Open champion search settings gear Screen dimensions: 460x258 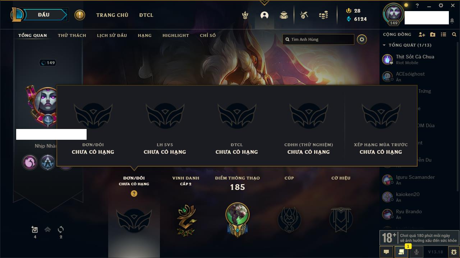[362, 39]
